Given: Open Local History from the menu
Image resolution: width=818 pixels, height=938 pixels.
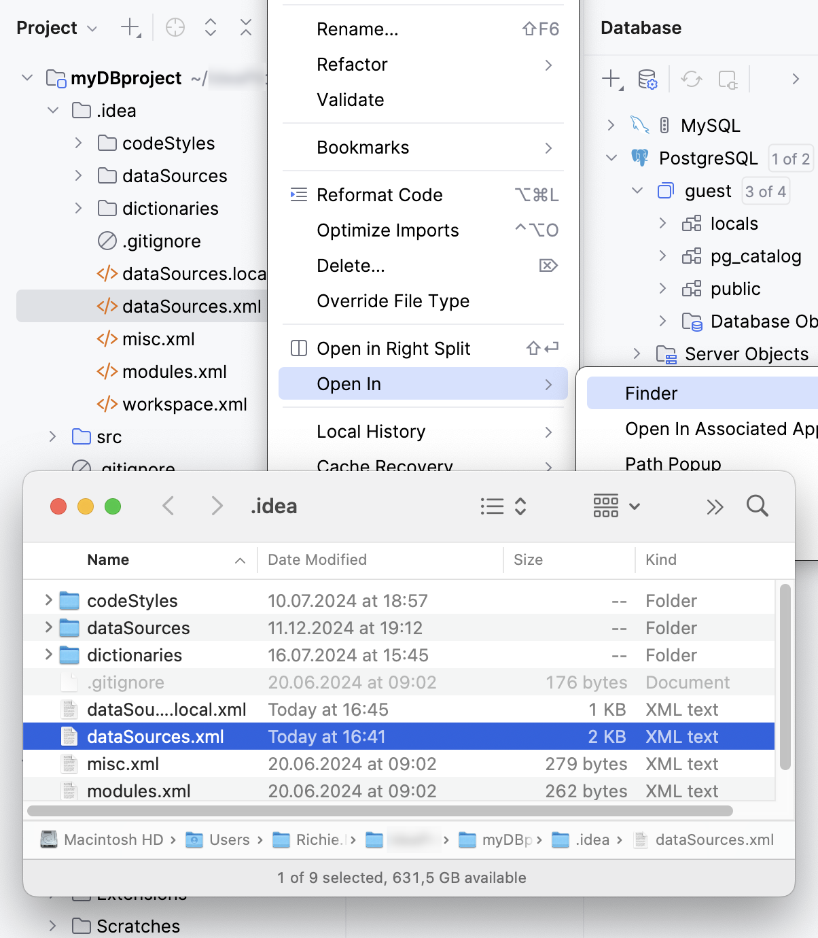Looking at the screenshot, I should [370, 432].
